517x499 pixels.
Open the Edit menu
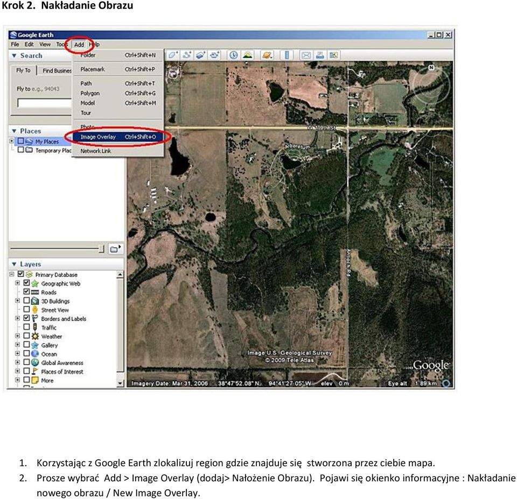tap(29, 44)
